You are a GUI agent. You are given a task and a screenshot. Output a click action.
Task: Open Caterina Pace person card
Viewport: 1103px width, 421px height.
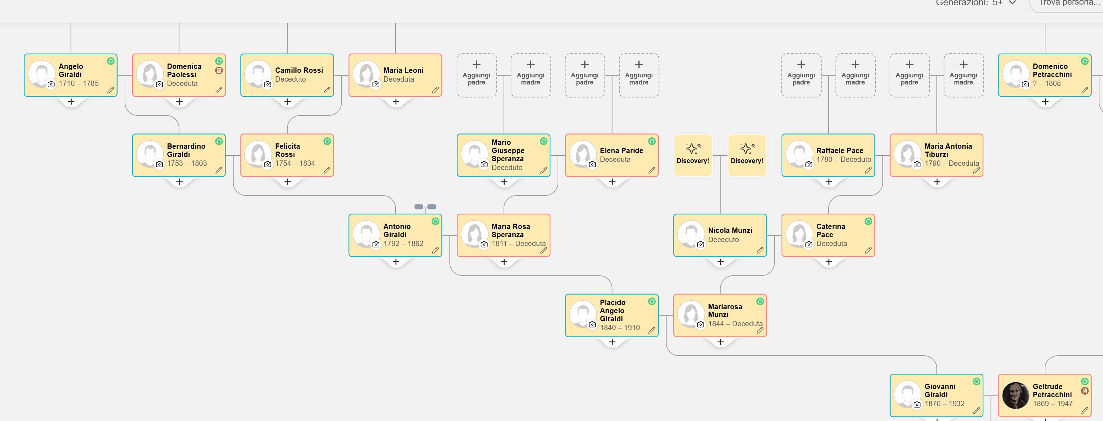828,235
